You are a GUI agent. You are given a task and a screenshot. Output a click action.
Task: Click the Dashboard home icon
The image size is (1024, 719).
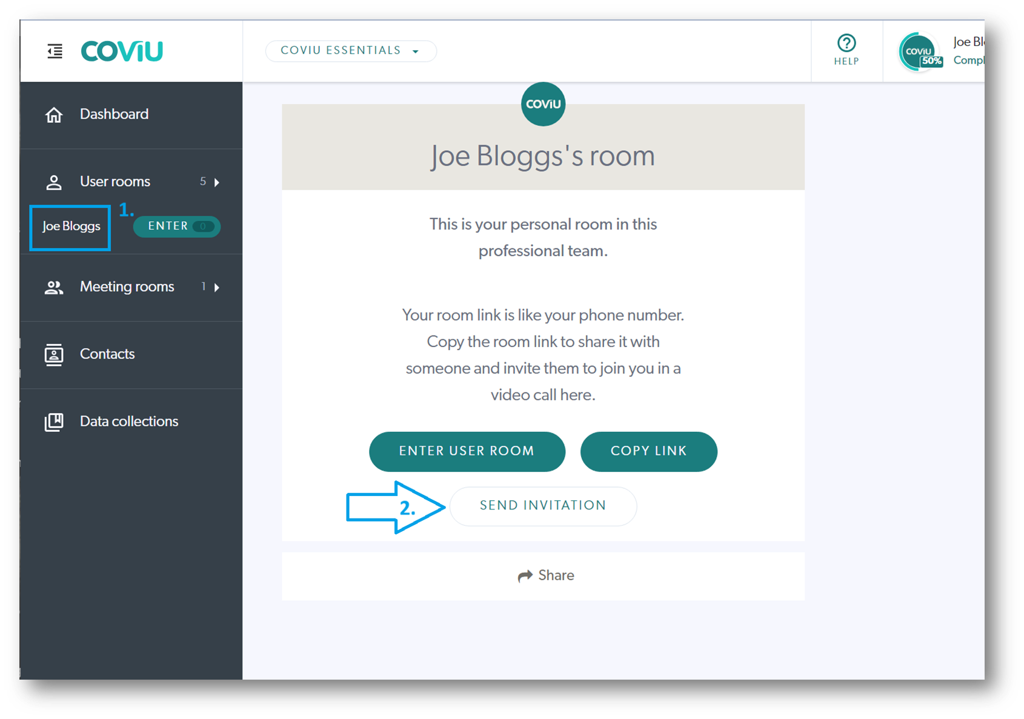tap(54, 114)
